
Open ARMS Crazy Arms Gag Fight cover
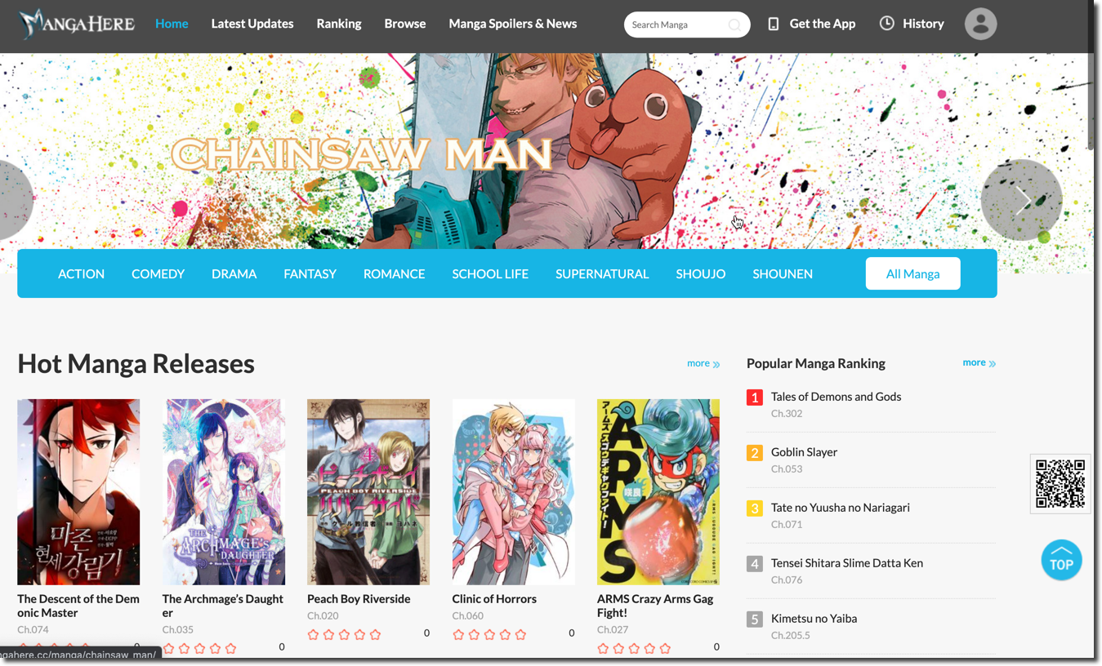pyautogui.click(x=658, y=492)
